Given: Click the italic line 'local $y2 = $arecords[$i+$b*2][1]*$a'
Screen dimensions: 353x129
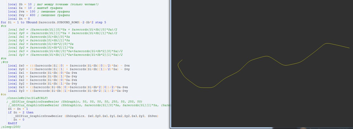Looking at the screenshot, I should (x=41, y=47).
